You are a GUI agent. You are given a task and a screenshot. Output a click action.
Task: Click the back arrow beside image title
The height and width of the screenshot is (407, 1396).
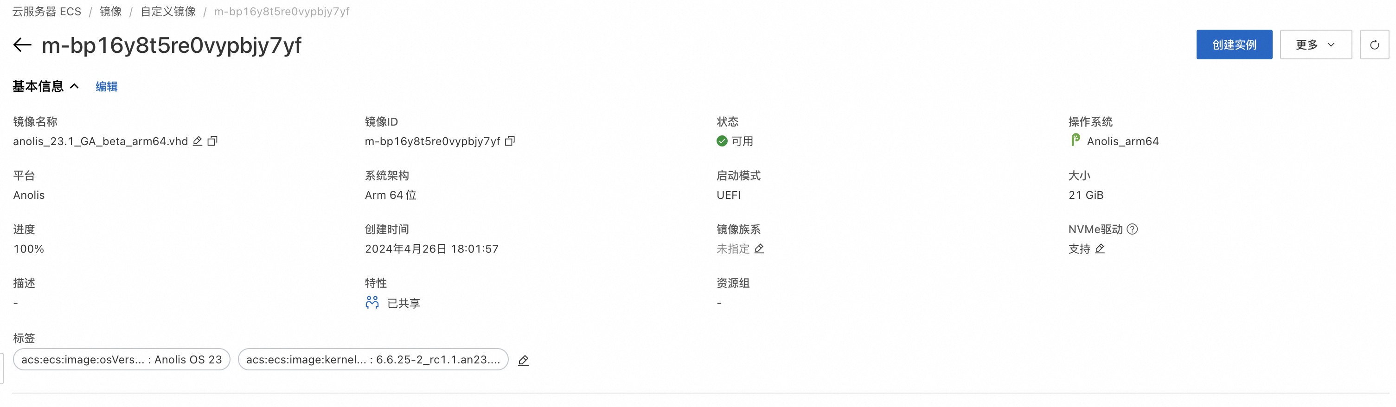(22, 45)
